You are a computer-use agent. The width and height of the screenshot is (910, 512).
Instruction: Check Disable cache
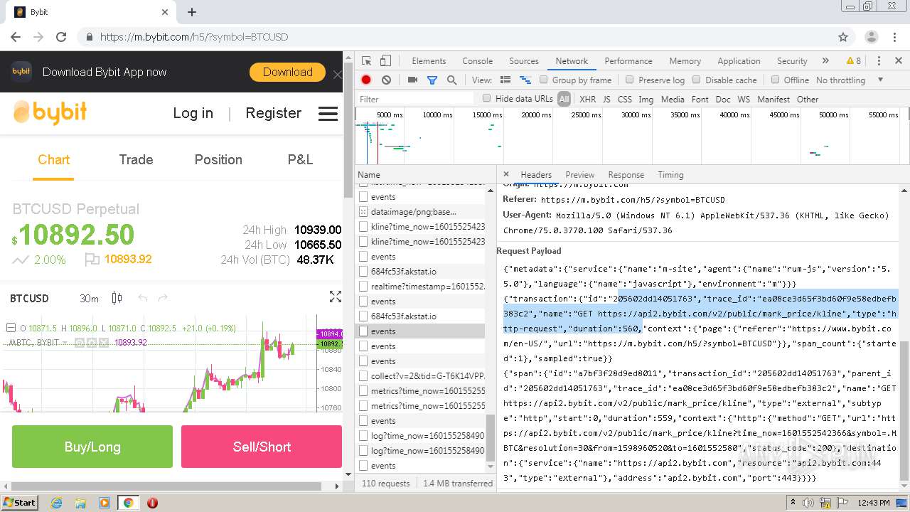click(697, 80)
